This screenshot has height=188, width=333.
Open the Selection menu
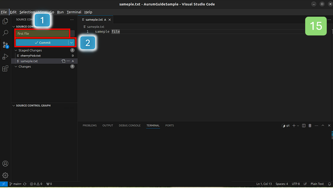tap(27, 12)
